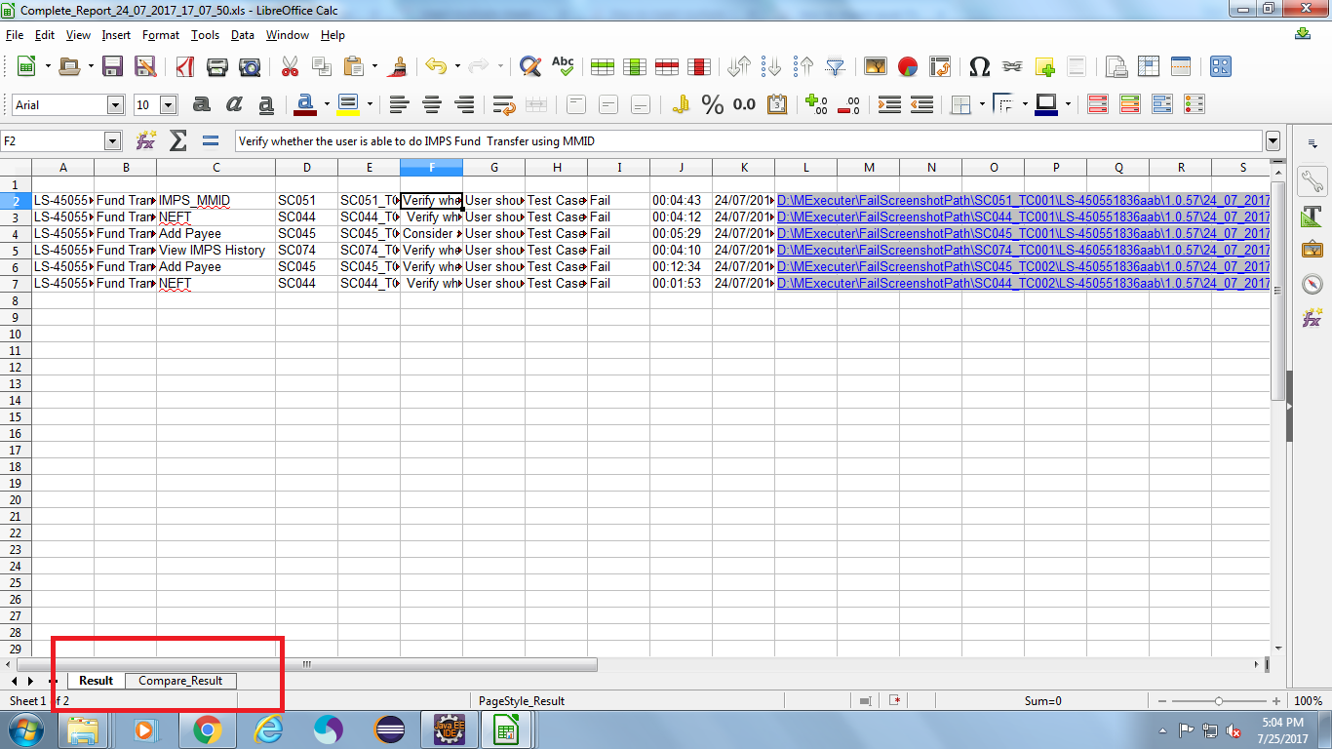Viewport: 1332px width, 749px height.
Task: Sort the selection ascending
Action: [x=771, y=66]
